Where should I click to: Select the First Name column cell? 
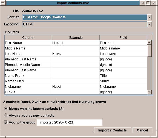click(28, 43)
